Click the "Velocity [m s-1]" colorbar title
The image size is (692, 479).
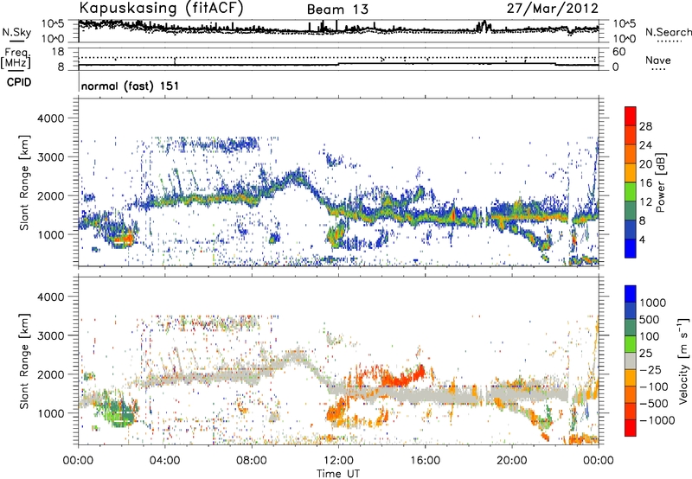(683, 361)
